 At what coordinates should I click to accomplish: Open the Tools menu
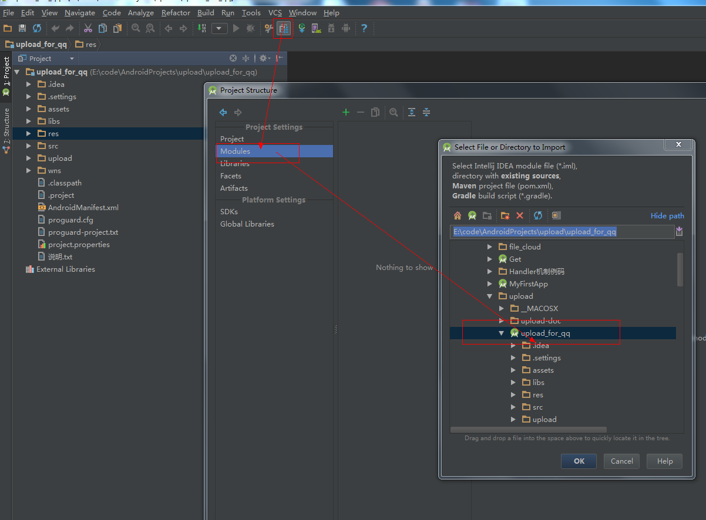(251, 12)
